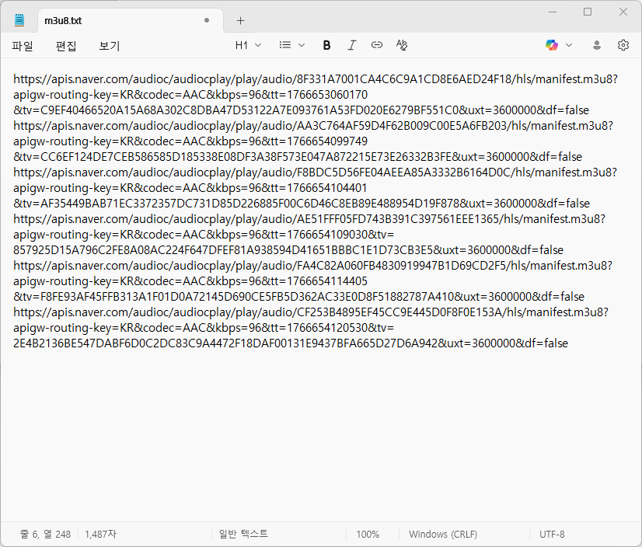Clear formatting with the toolbar icon
The image size is (642, 547).
[402, 45]
